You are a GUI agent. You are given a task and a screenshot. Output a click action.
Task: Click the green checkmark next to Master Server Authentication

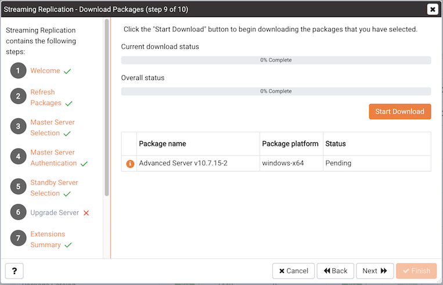coord(84,164)
